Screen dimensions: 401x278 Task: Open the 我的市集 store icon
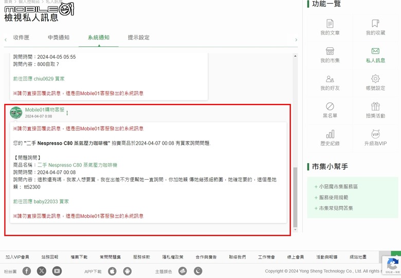(330, 51)
